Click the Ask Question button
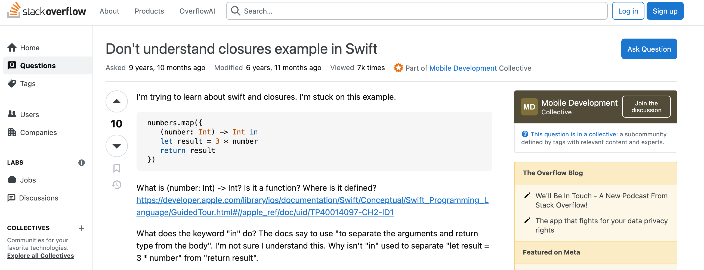Image resolution: width=704 pixels, height=270 pixels. (649, 49)
